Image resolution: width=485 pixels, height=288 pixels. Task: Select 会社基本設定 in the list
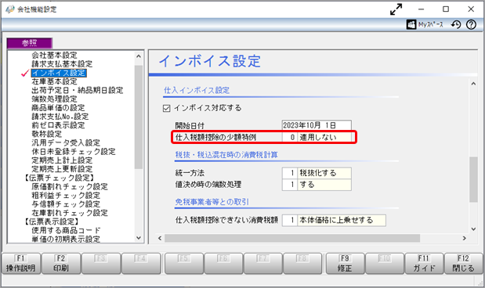54,56
